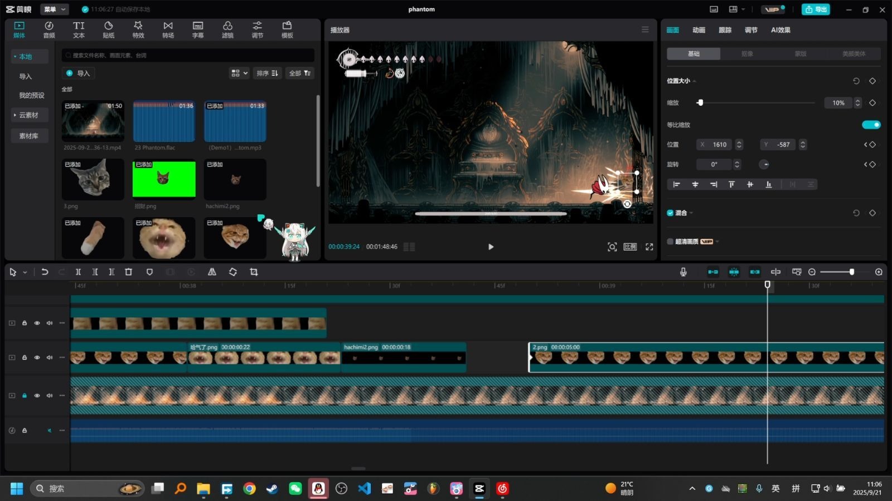The image size is (892, 501).
Task: Open the 全部 filter dropdown
Action: tap(300, 73)
